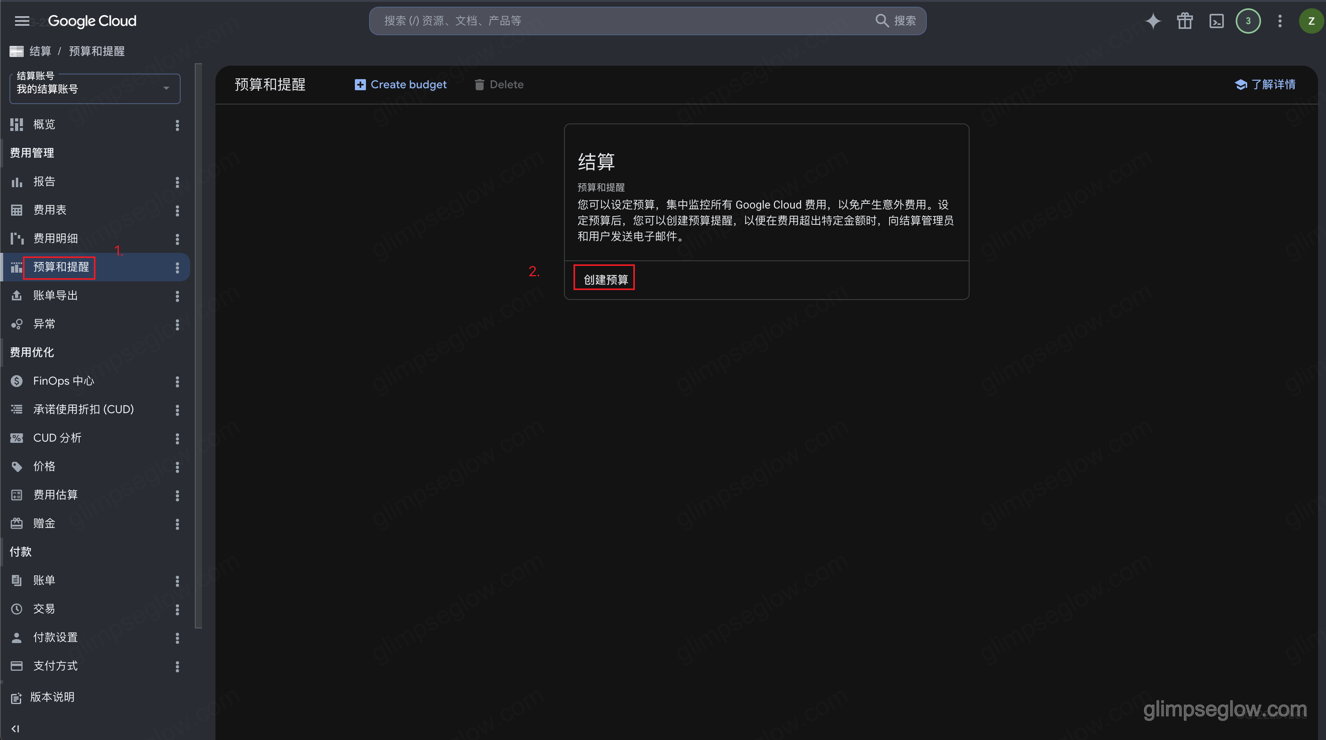Open the Z account avatar
Viewport: 1326px width, 740px height.
(x=1311, y=21)
